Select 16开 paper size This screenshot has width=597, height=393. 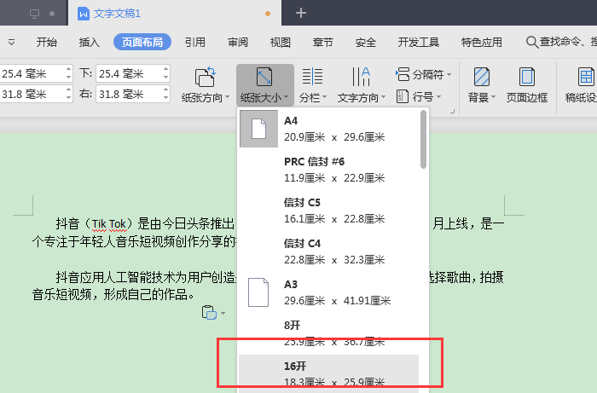click(x=329, y=373)
